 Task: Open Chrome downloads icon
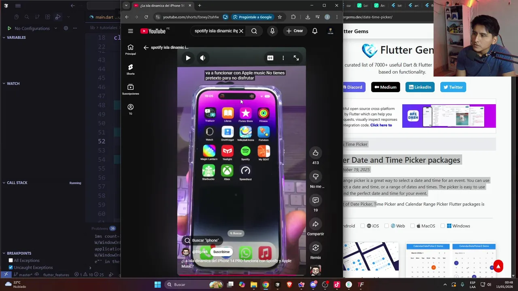[308, 17]
